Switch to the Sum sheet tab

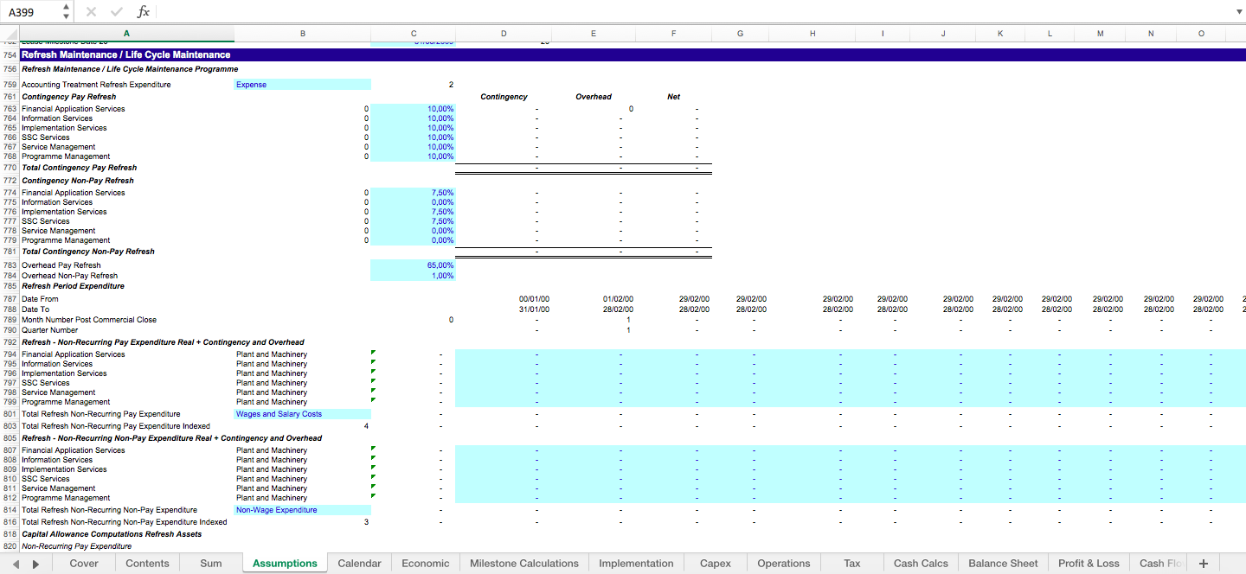211,564
